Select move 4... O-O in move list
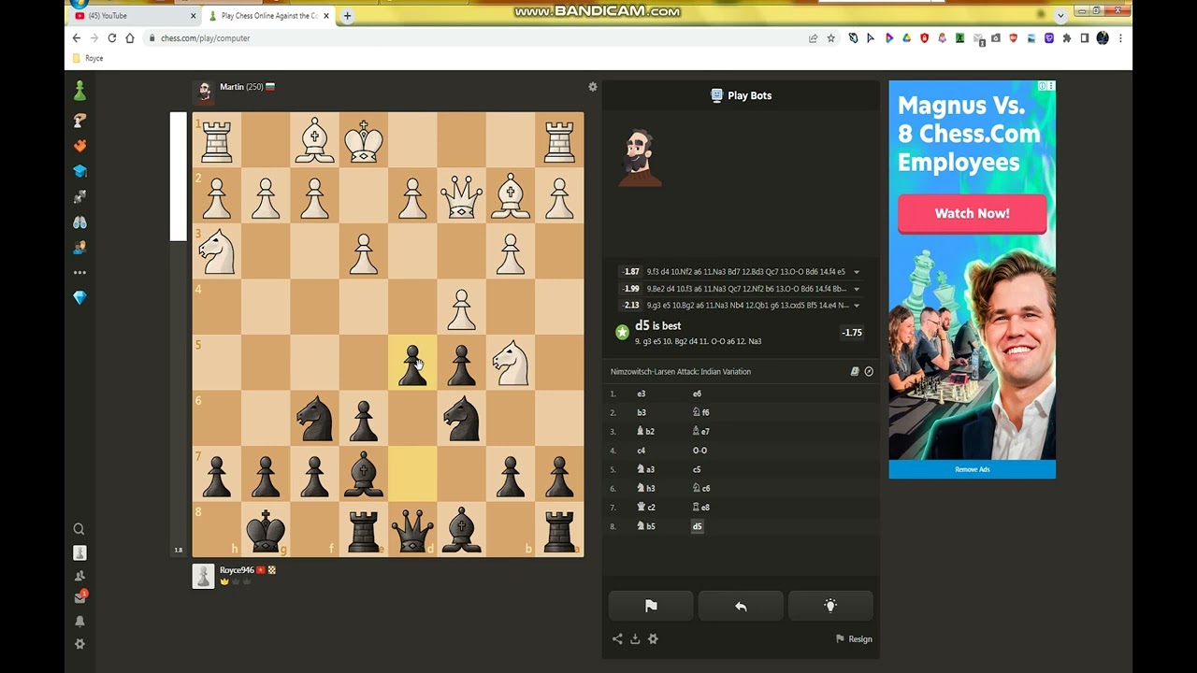The width and height of the screenshot is (1197, 673). tap(699, 451)
